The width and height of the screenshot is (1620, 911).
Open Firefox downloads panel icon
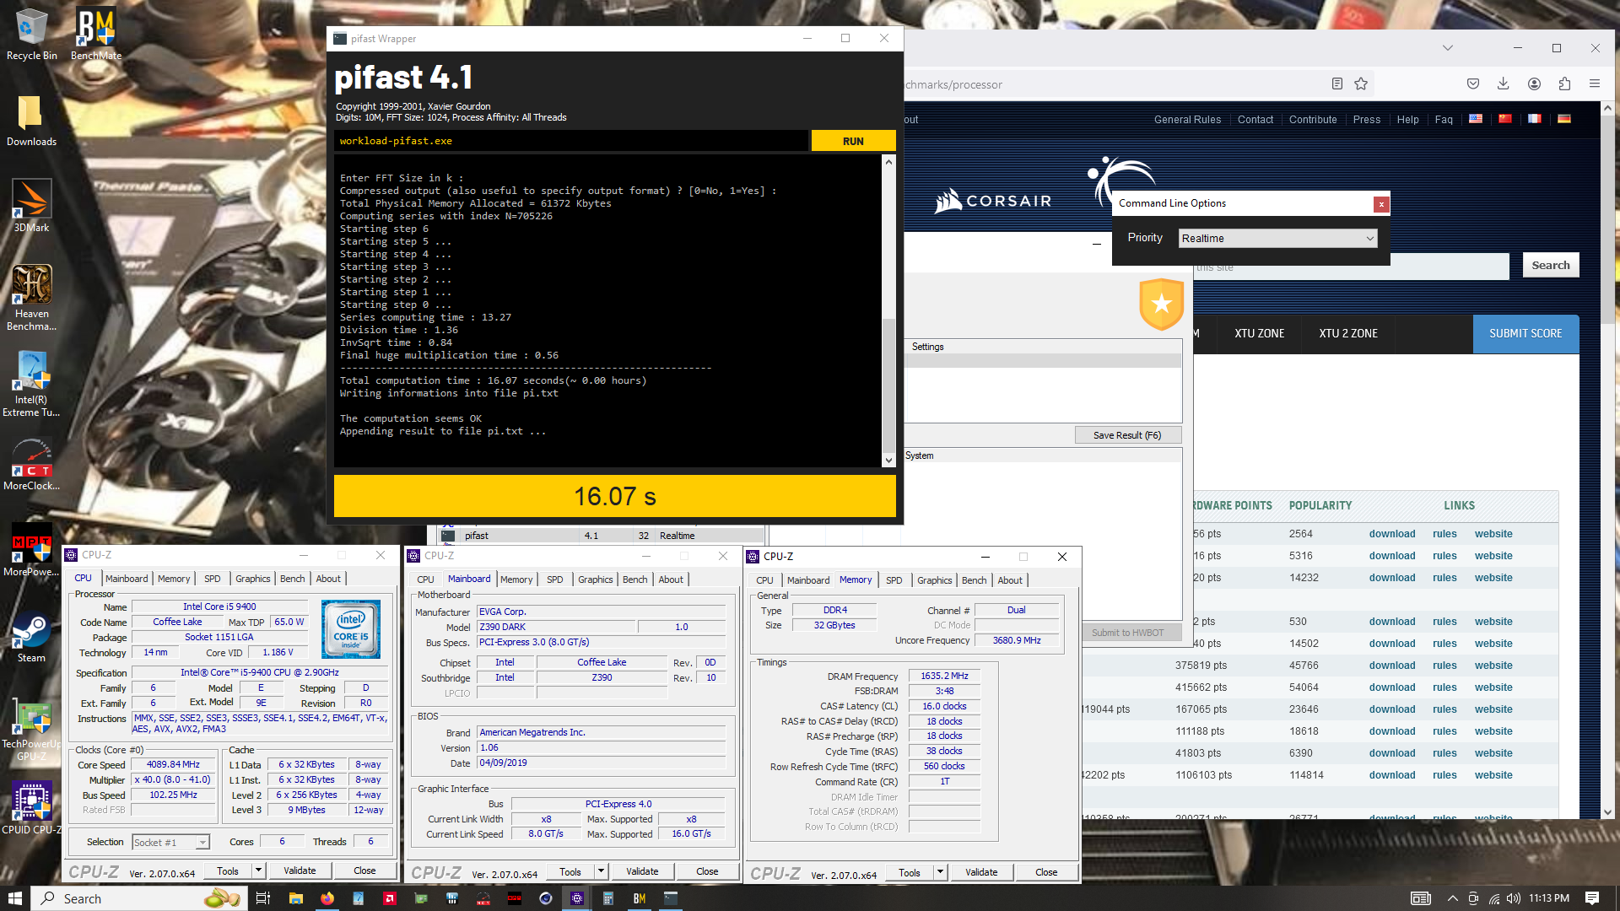click(x=1504, y=84)
